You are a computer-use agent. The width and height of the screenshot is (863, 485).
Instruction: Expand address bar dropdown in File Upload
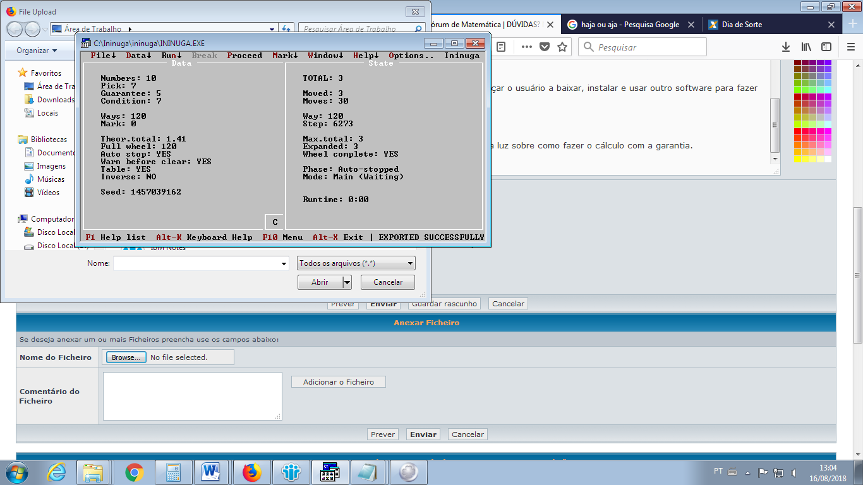pyautogui.click(x=272, y=29)
